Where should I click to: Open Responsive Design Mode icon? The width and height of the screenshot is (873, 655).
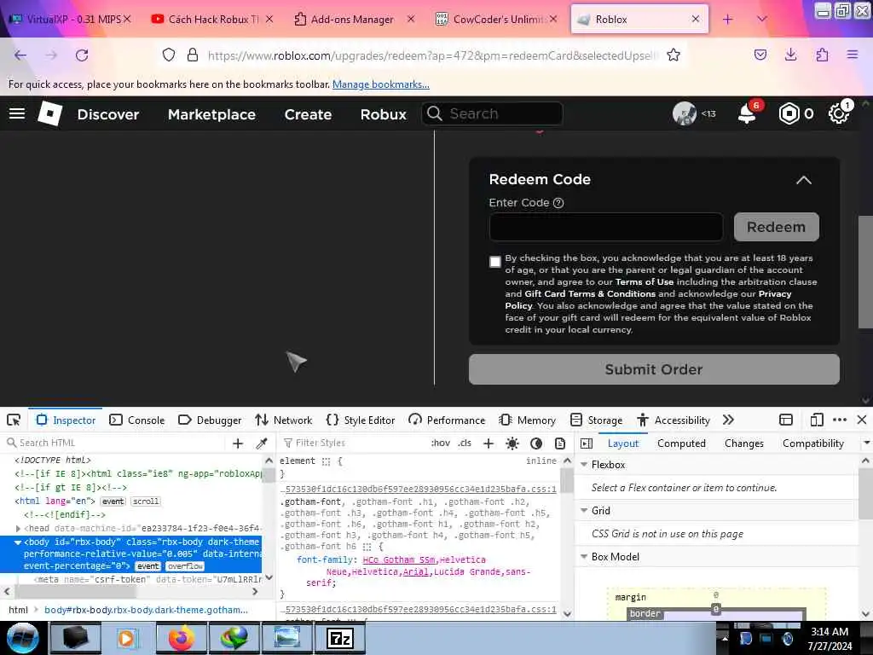click(x=817, y=420)
